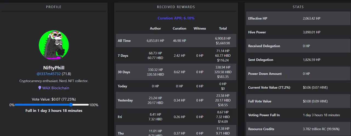Select the 30 Days rewards row

click(x=176, y=72)
